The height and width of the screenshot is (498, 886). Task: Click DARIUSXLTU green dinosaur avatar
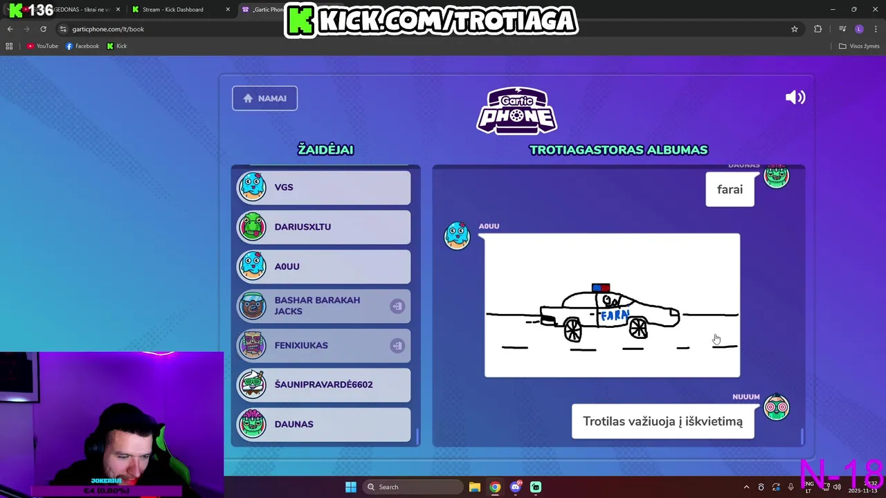point(252,227)
